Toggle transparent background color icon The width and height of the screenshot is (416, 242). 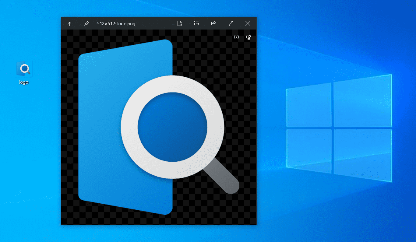tap(249, 37)
